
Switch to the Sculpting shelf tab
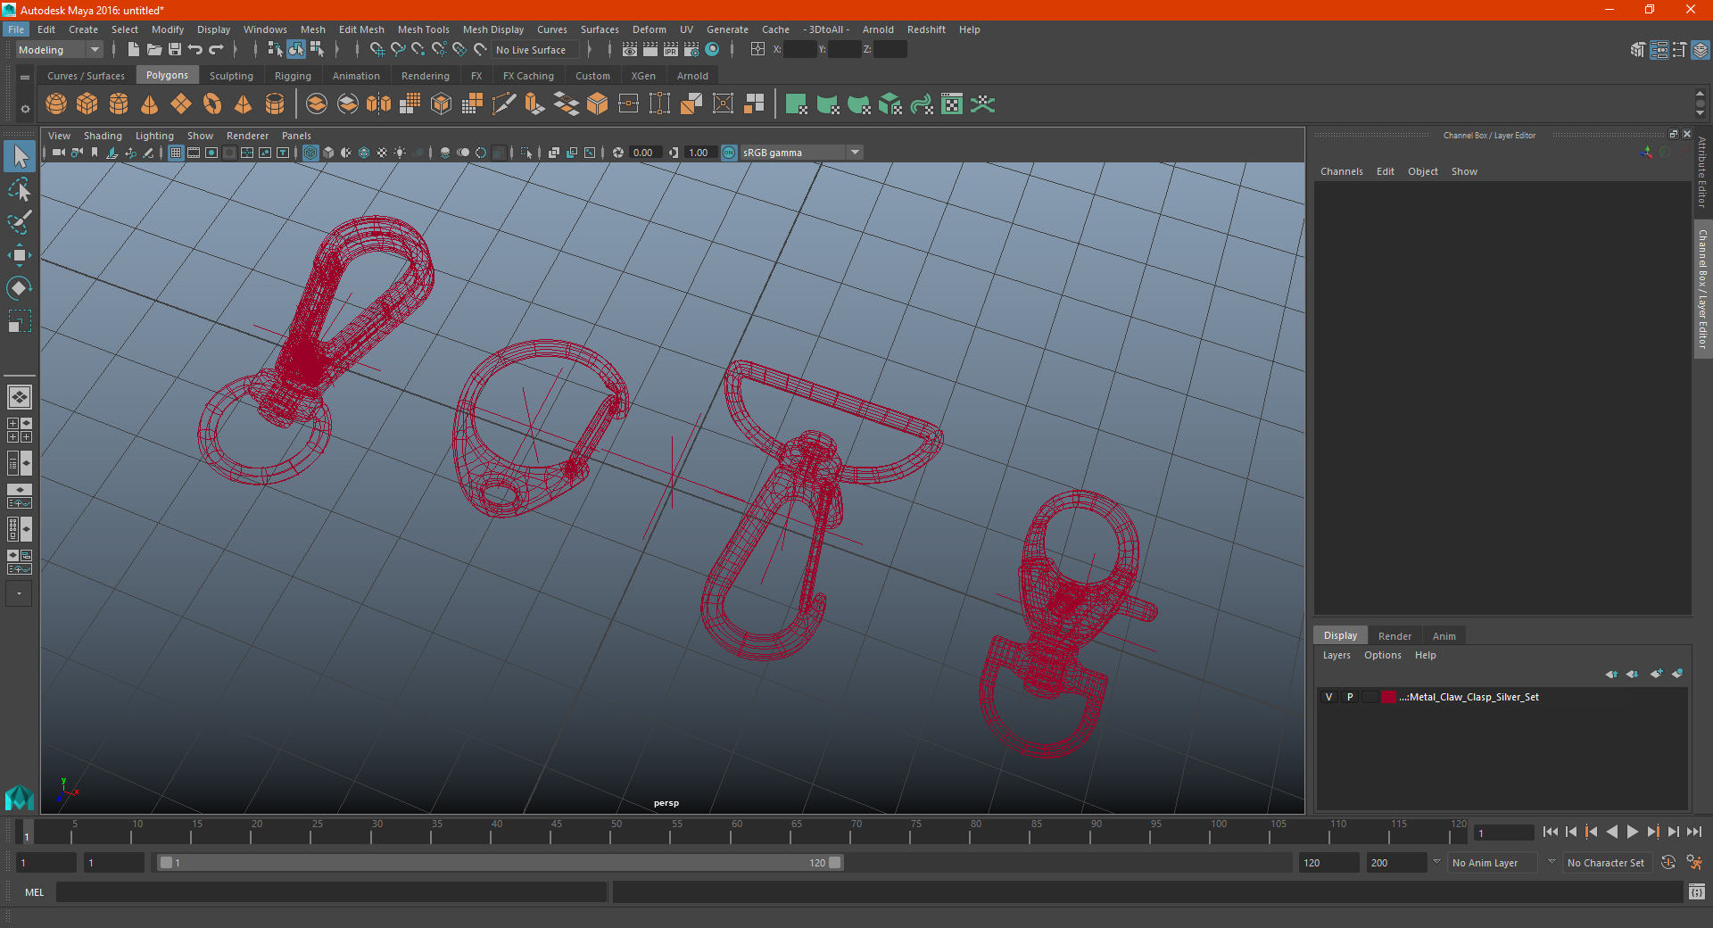click(231, 76)
